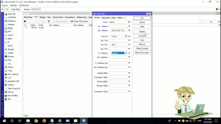Open CAPsMAN from the sidebar

[x=11, y=18]
